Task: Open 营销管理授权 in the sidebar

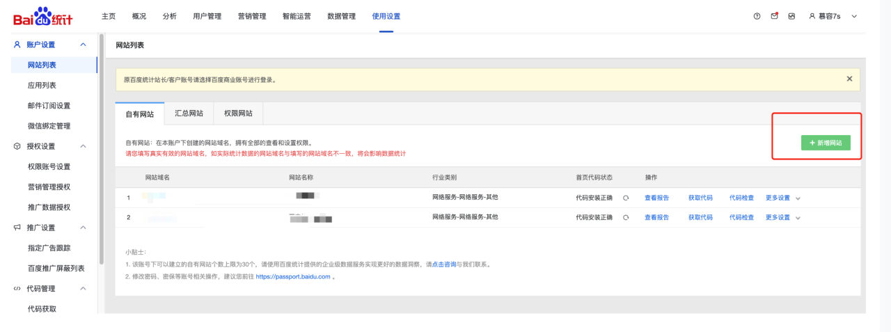Action: 49,187
